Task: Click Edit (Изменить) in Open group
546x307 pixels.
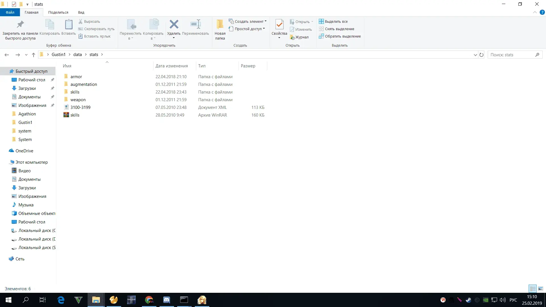Action: [x=301, y=29]
